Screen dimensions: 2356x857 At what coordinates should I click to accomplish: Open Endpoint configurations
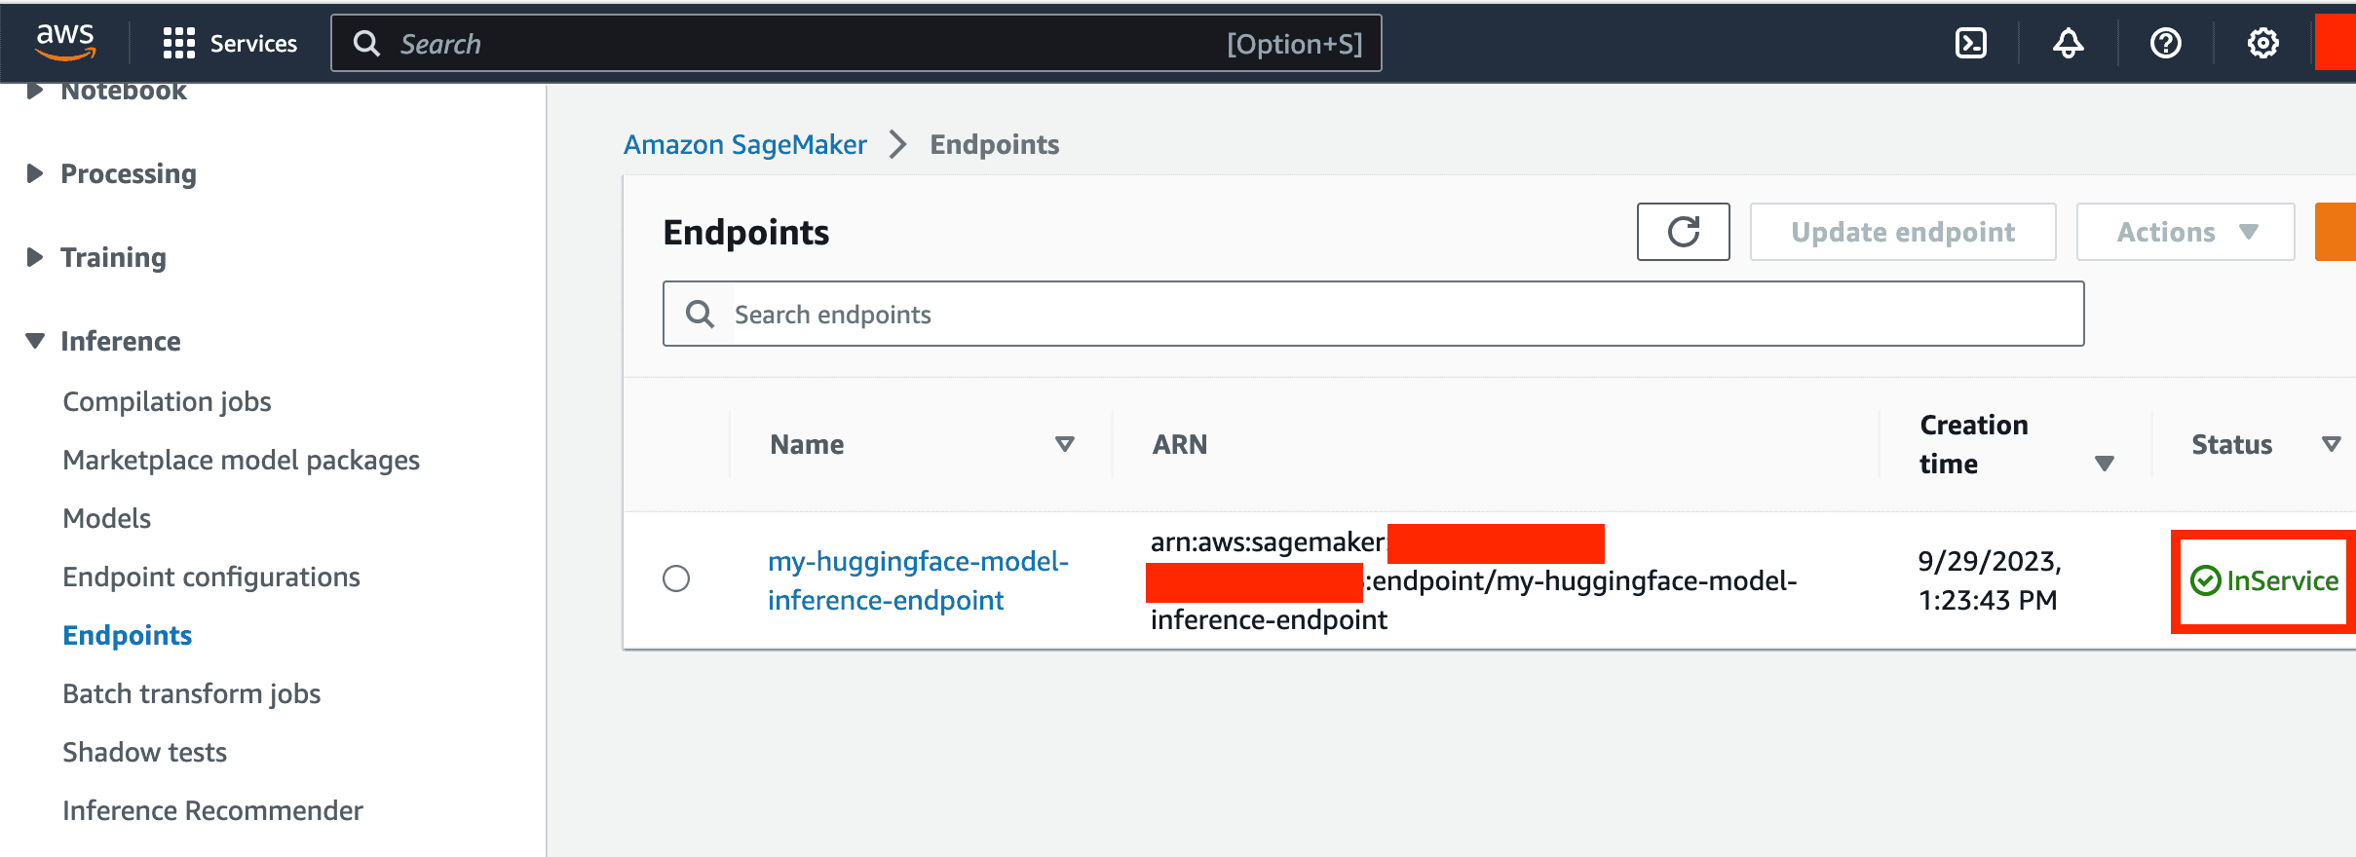pos(210,577)
